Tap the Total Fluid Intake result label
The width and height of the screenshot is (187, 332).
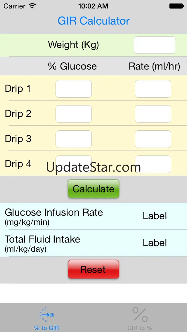(155, 243)
